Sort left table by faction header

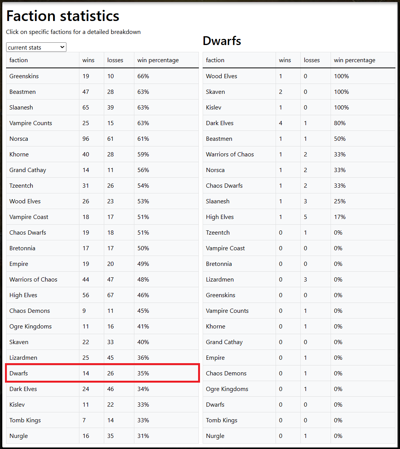coord(43,60)
